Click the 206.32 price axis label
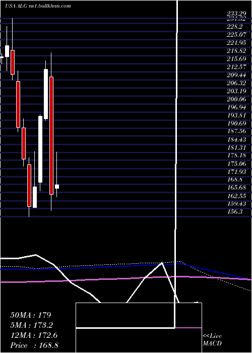This screenshot has width=252, height=353. click(236, 83)
